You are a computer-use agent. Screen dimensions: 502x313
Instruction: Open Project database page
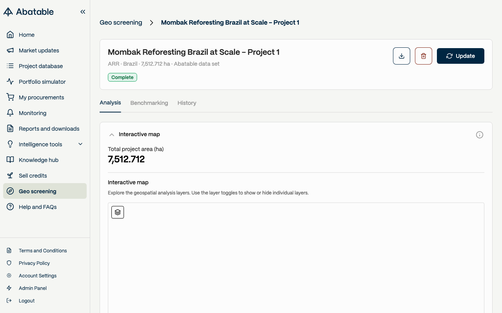pos(45,66)
